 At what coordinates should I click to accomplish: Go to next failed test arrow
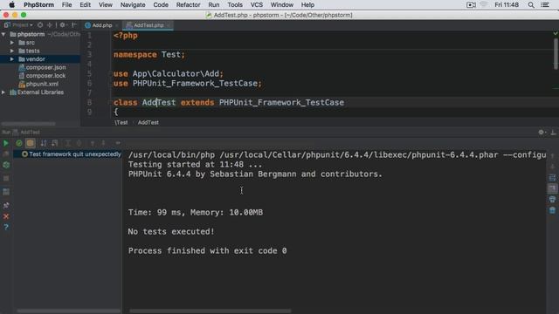click(x=103, y=143)
